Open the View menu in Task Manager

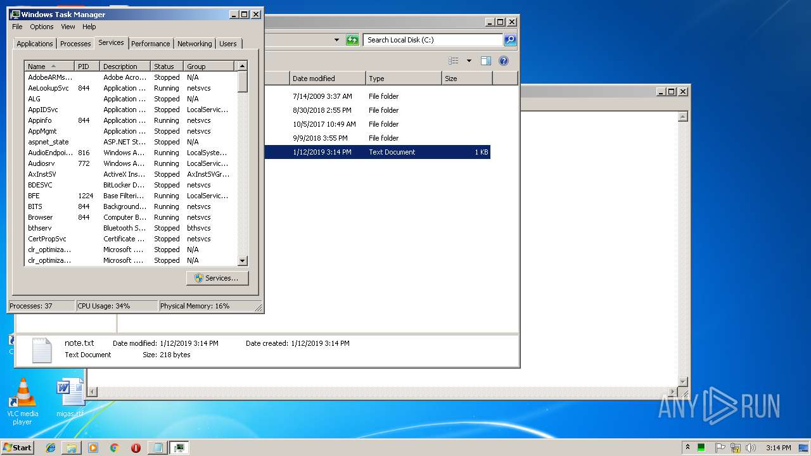(x=68, y=27)
